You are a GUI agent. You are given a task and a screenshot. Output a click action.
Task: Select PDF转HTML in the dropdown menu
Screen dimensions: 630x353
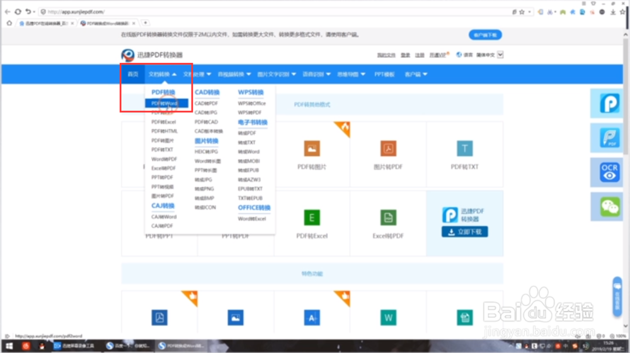click(164, 131)
